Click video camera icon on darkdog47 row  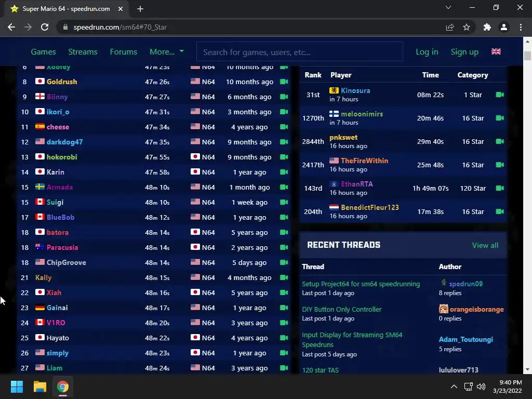[x=284, y=142]
